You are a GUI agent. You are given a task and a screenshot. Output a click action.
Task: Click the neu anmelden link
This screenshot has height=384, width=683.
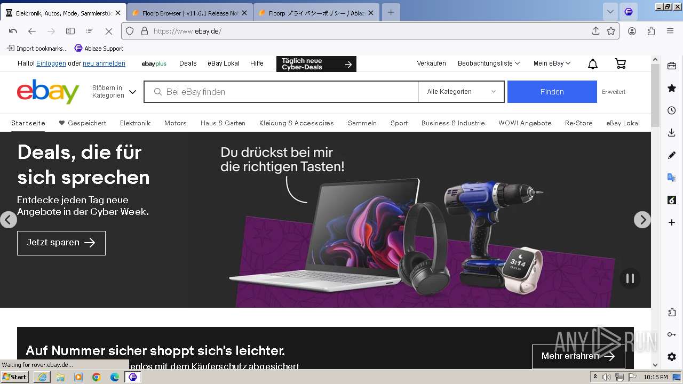click(104, 63)
